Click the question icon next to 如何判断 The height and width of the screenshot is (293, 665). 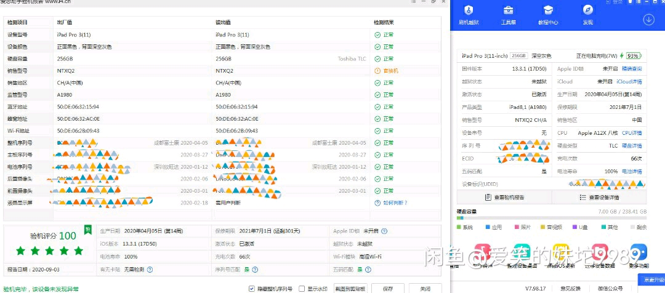click(x=377, y=203)
